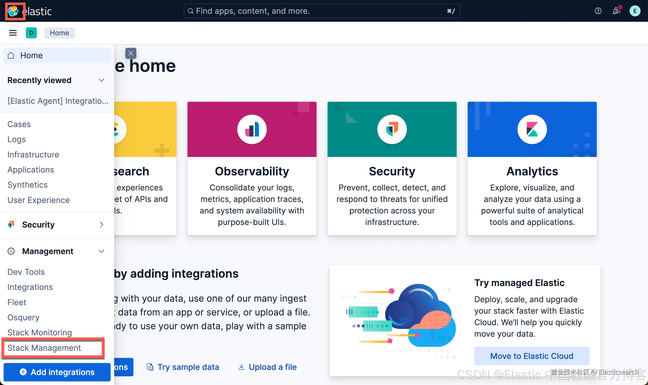Viewport: 648px width, 385px height.
Task: Click the Analytics Kibana icon
Action: tap(532, 129)
